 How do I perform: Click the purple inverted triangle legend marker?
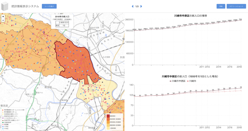[x=3, y=118]
